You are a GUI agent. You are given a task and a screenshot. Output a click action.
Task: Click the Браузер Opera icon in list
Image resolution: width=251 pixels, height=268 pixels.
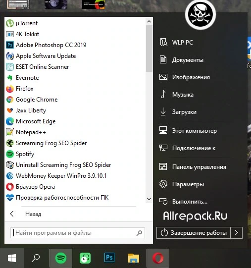(10, 187)
